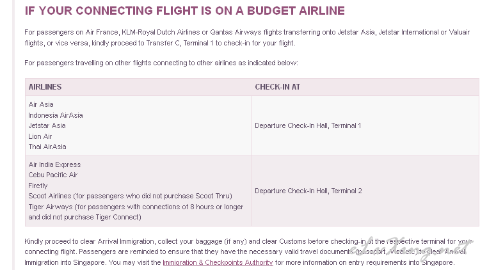
Task: Click the budget airline page heading
Action: (x=184, y=11)
